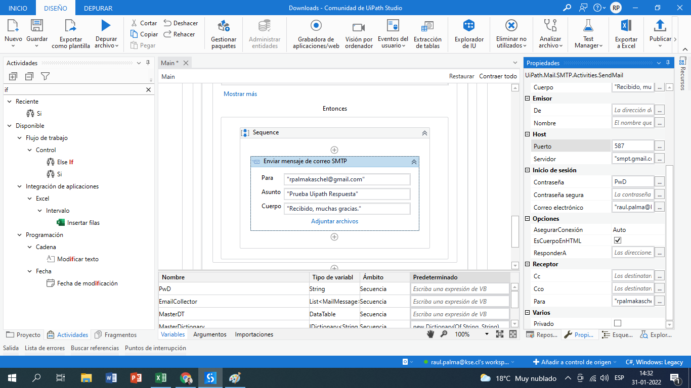Collapse the Integración de aplicaciones tree node
Image resolution: width=691 pixels, height=388 pixels.
(x=19, y=186)
